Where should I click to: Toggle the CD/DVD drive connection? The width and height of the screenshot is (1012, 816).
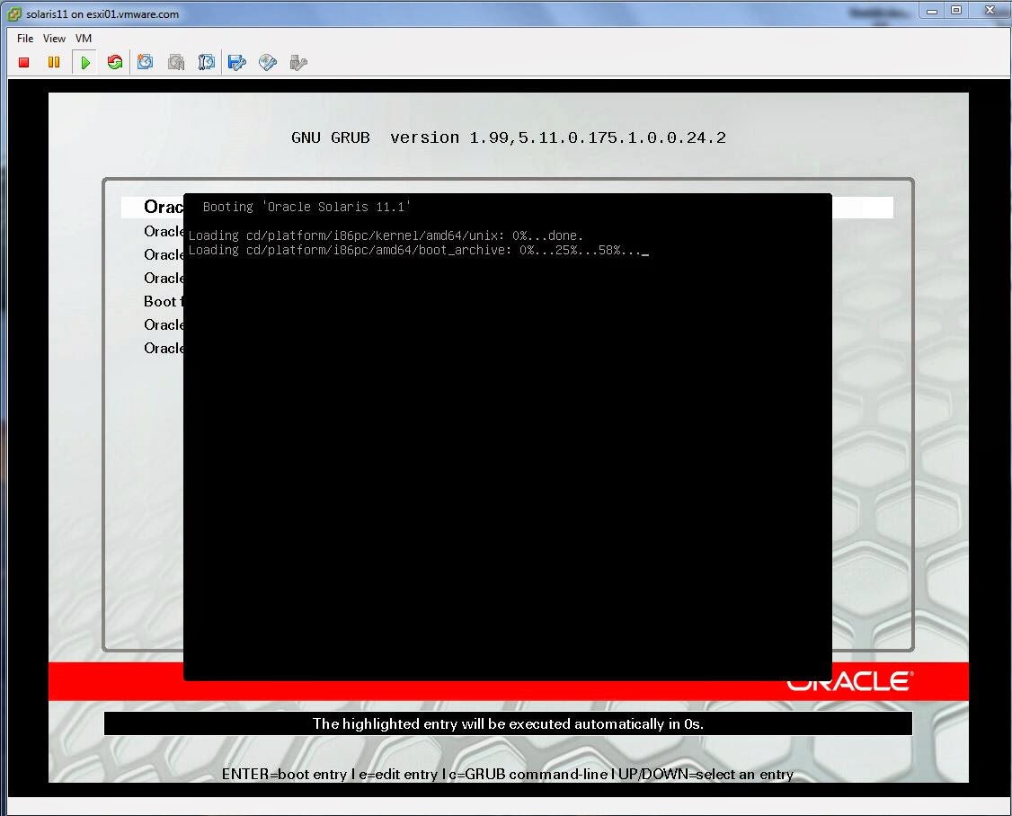click(x=267, y=62)
